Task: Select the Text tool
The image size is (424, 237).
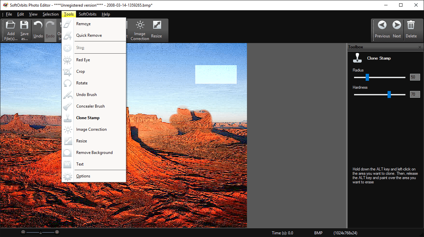Action: point(80,164)
